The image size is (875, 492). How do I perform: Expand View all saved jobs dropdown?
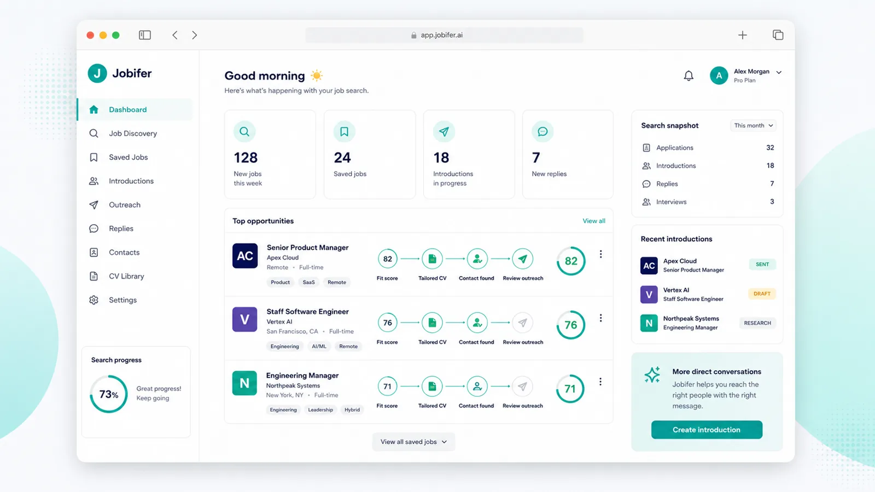click(x=413, y=442)
